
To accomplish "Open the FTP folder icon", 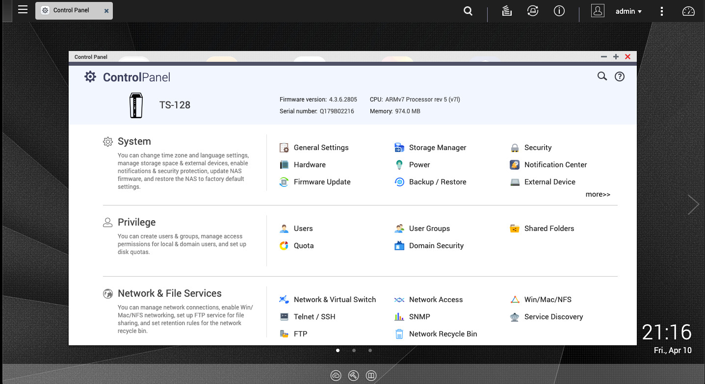I will (x=284, y=334).
